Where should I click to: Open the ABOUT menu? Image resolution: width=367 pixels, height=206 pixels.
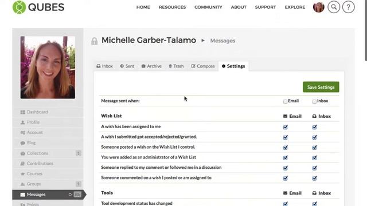coord(239,7)
